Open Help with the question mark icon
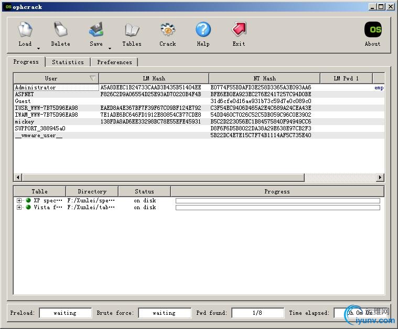Image resolution: width=398 pixels, height=329 pixels. coord(203,29)
